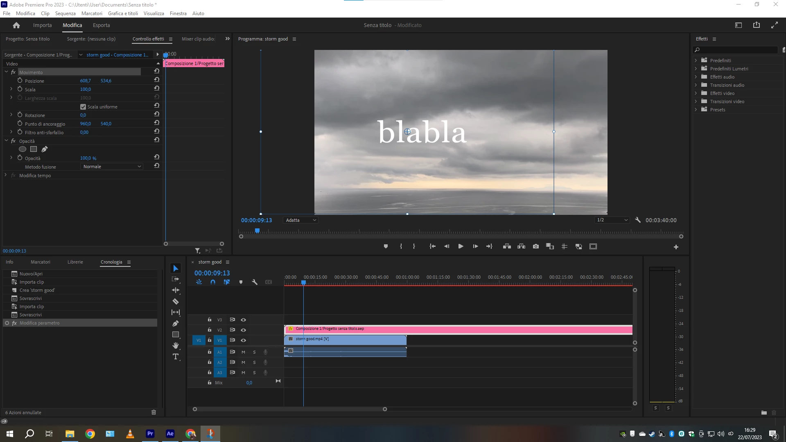The image size is (786, 442).
Task: Open the Metodo fusione Normale dropdown
Action: point(111,167)
